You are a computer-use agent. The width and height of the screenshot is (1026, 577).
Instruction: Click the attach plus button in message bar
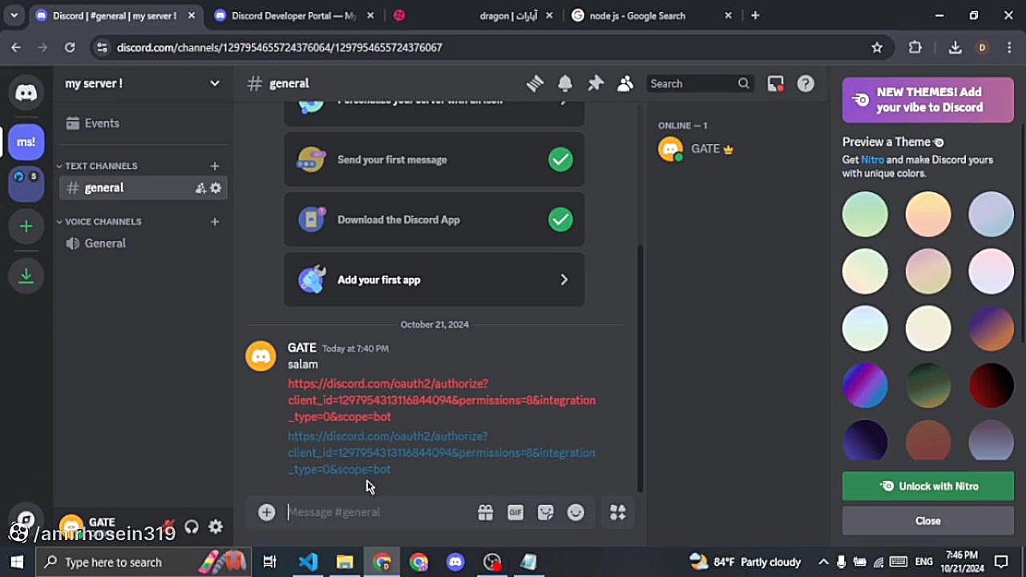(x=267, y=512)
